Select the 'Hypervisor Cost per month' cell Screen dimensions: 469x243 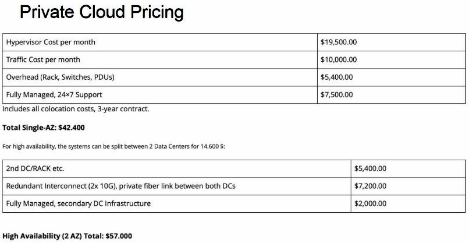(51, 42)
